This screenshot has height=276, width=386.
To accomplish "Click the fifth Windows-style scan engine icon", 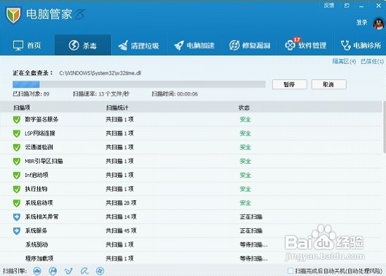I will 100,271.
